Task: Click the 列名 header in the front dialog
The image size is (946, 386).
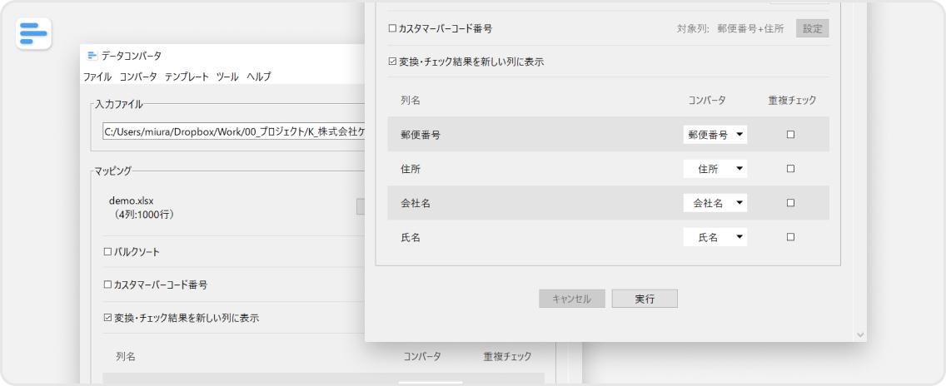Action: 411,101
